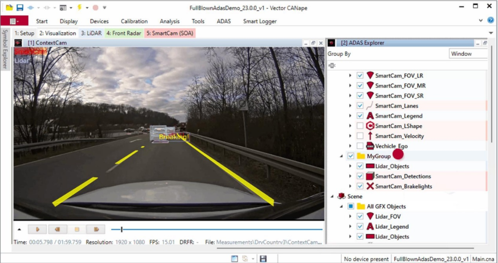
Task: Open the Display ribbon tab
Action: (69, 21)
